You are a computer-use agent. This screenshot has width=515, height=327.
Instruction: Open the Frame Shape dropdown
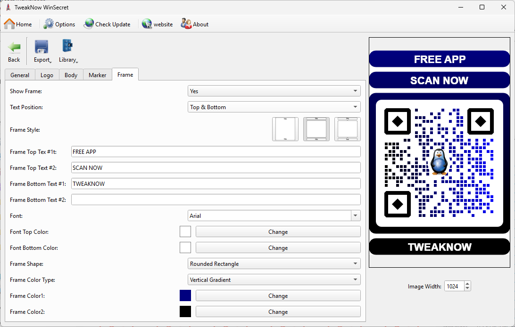[274, 264]
